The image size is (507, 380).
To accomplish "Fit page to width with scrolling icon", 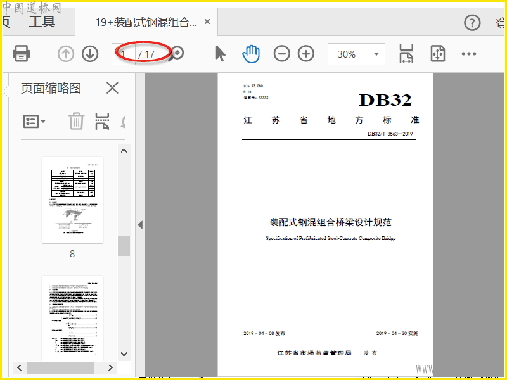I will coord(406,54).
